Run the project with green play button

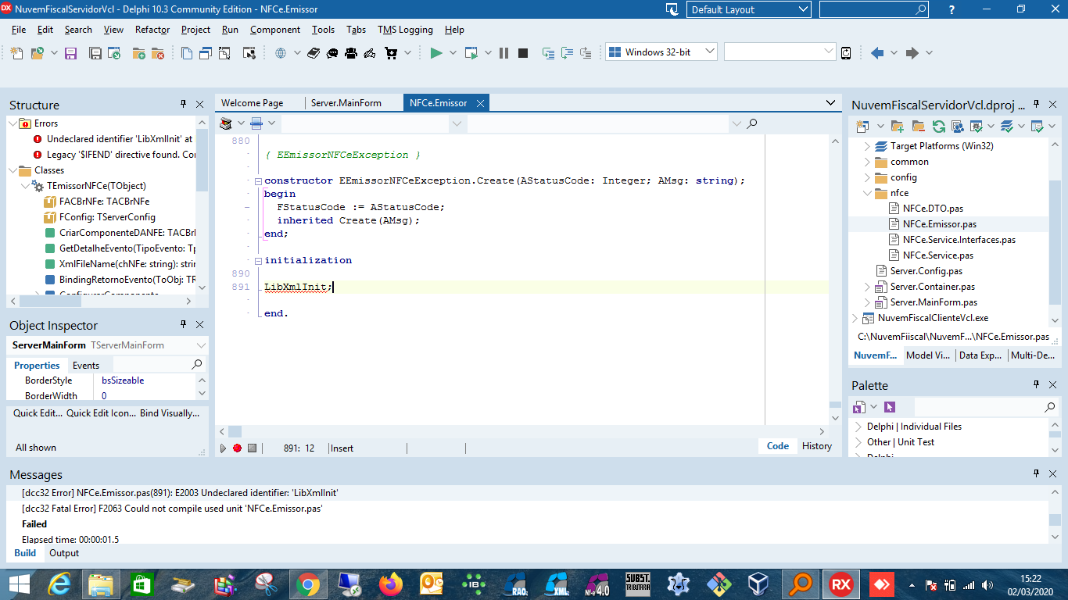tap(436, 53)
